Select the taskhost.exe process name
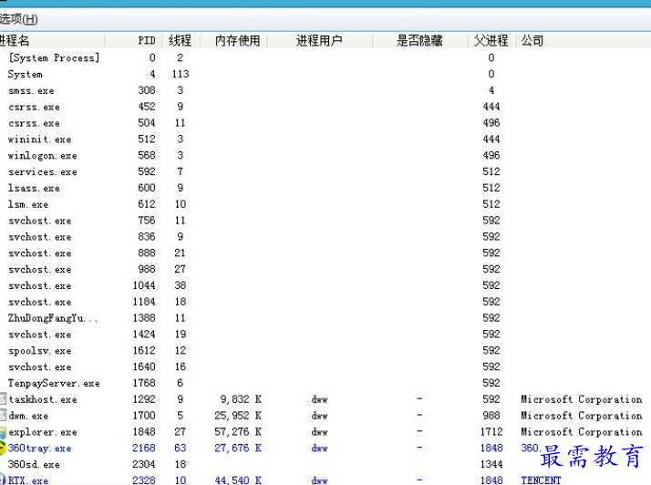 [x=43, y=399]
